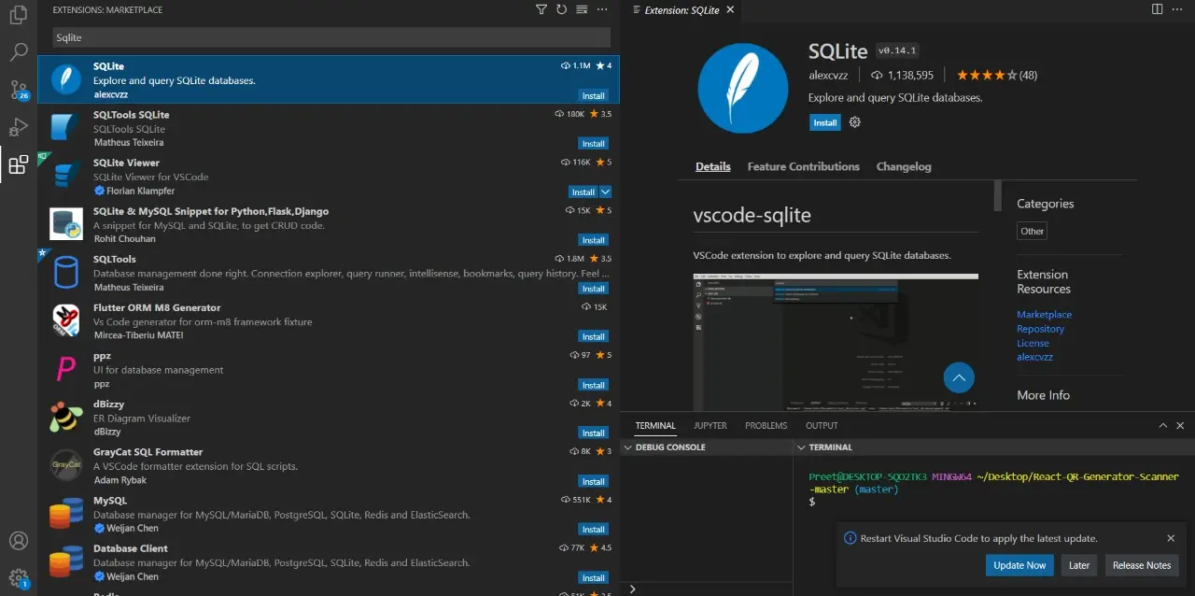Screen dimensions: 1195x596
Task: Open the Manage gear in activity bar
Action: tap(18, 578)
